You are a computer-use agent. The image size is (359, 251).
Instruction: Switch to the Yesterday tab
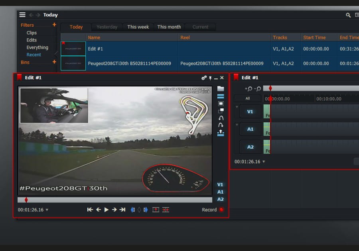click(x=107, y=27)
